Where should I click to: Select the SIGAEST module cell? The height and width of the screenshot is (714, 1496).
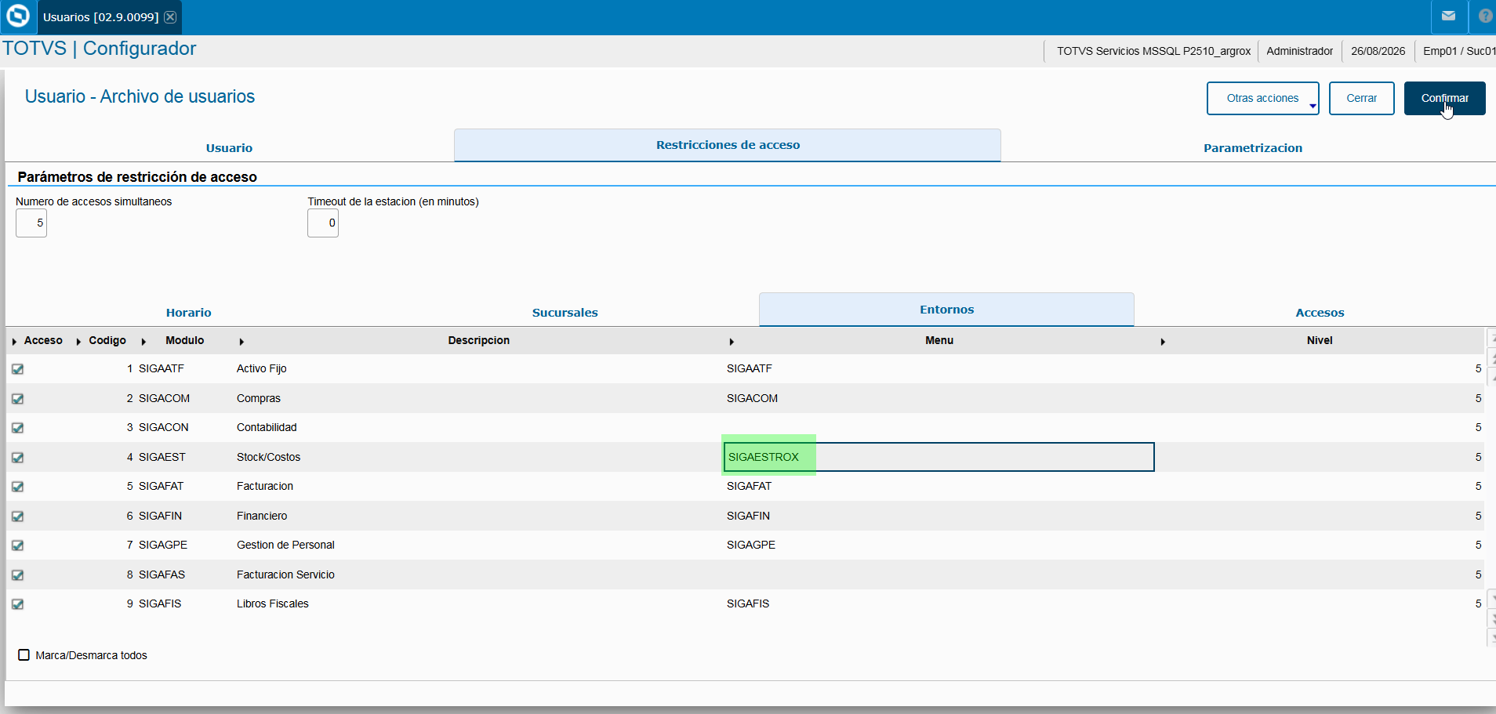(162, 457)
